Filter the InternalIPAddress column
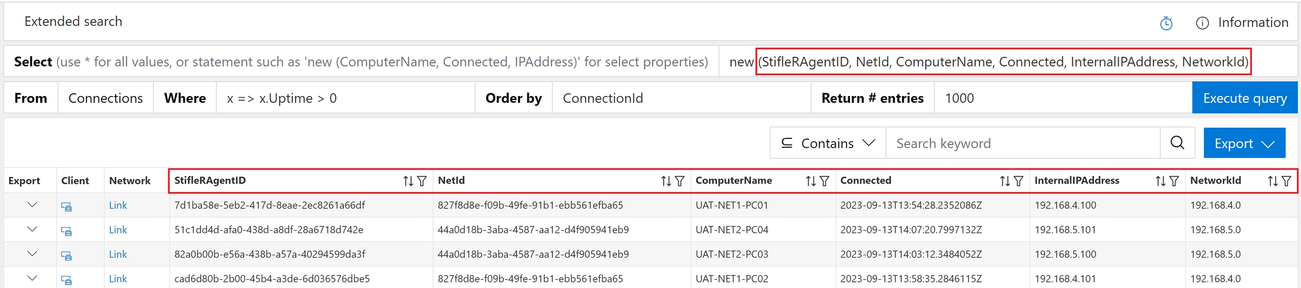This screenshot has width=1301, height=288. pyautogui.click(x=1174, y=181)
